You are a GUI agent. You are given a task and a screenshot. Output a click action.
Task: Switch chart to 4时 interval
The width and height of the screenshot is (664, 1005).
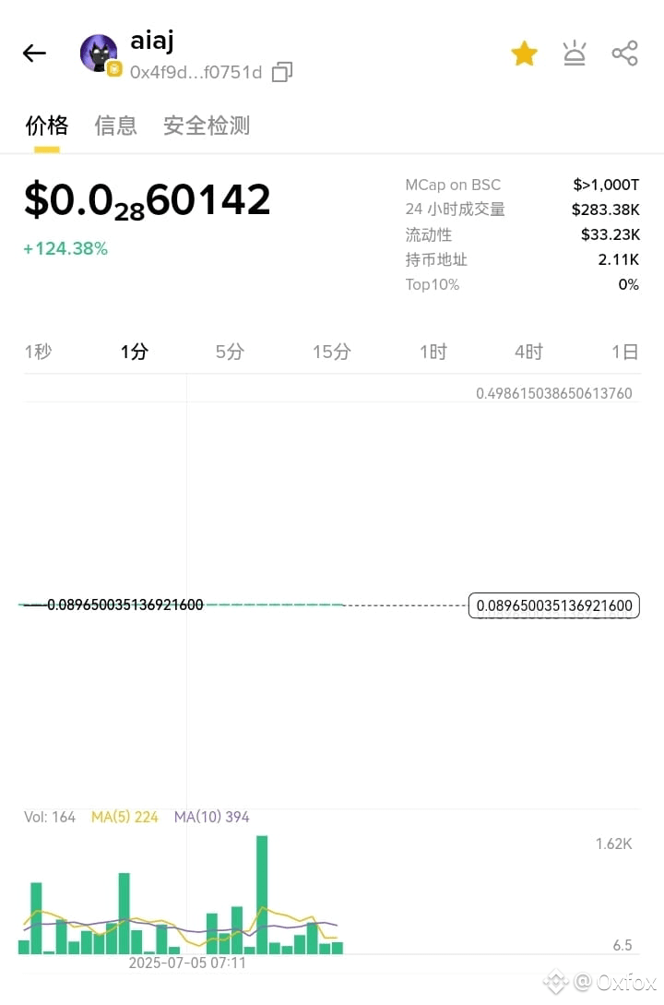[x=528, y=352]
